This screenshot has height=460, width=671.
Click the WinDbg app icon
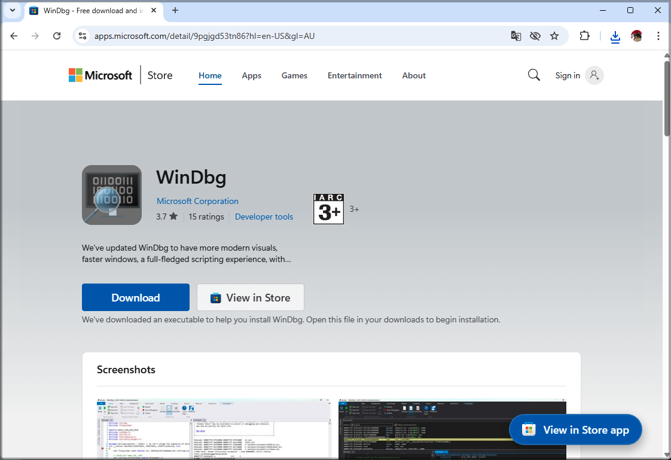tap(112, 195)
